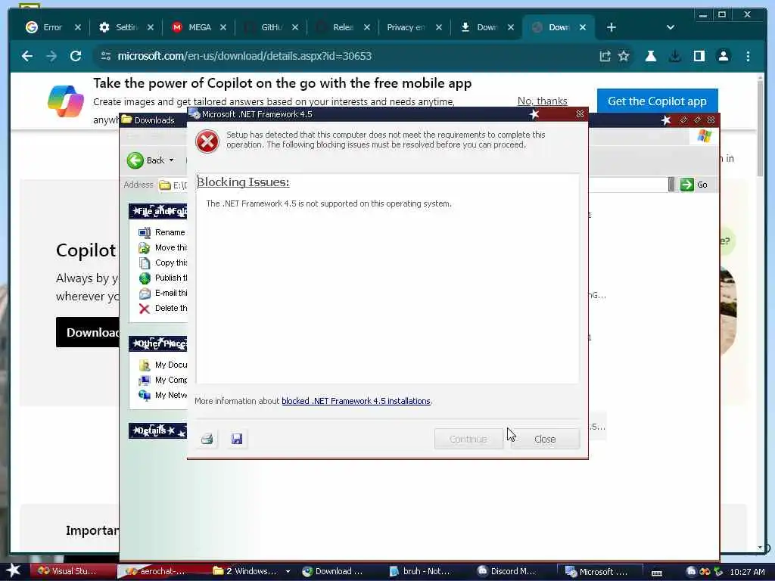Collapse the Other Places panel header
The height and width of the screenshot is (581, 775).
[x=158, y=343]
